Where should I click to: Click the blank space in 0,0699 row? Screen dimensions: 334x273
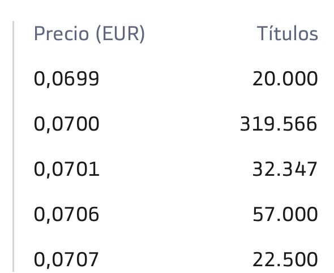click(175, 79)
